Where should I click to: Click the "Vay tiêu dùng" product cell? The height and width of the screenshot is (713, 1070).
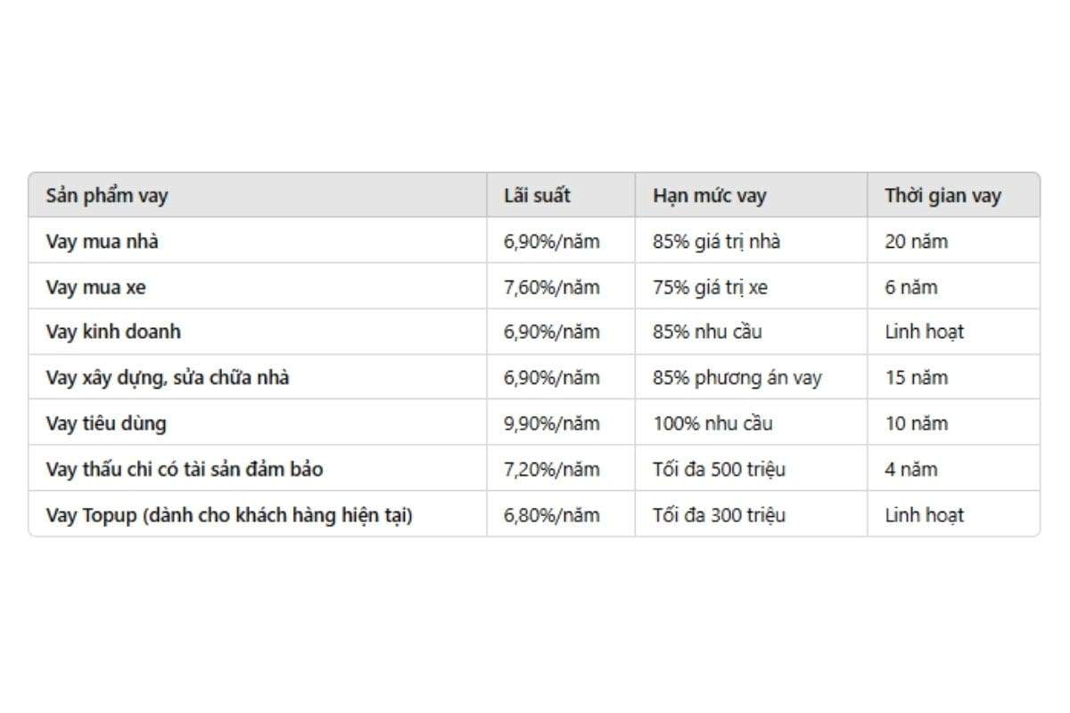[x=106, y=423]
